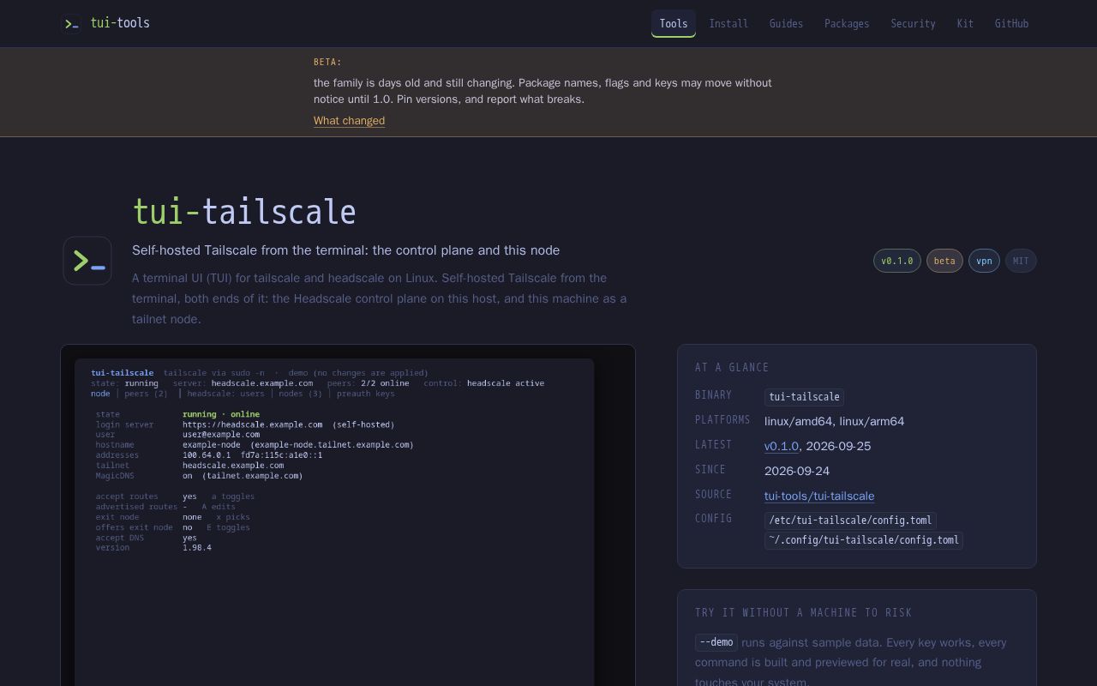Image resolution: width=1097 pixels, height=686 pixels.
Task: Follow the "What changed" link in beta banner
Action: click(x=349, y=121)
